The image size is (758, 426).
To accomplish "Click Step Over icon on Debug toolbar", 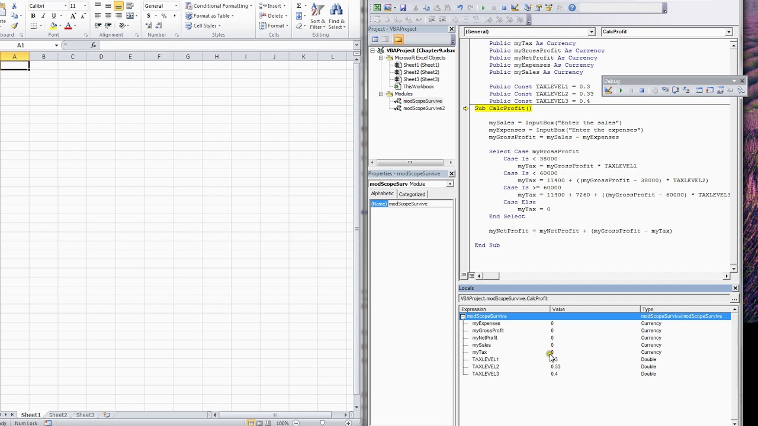I will point(676,90).
